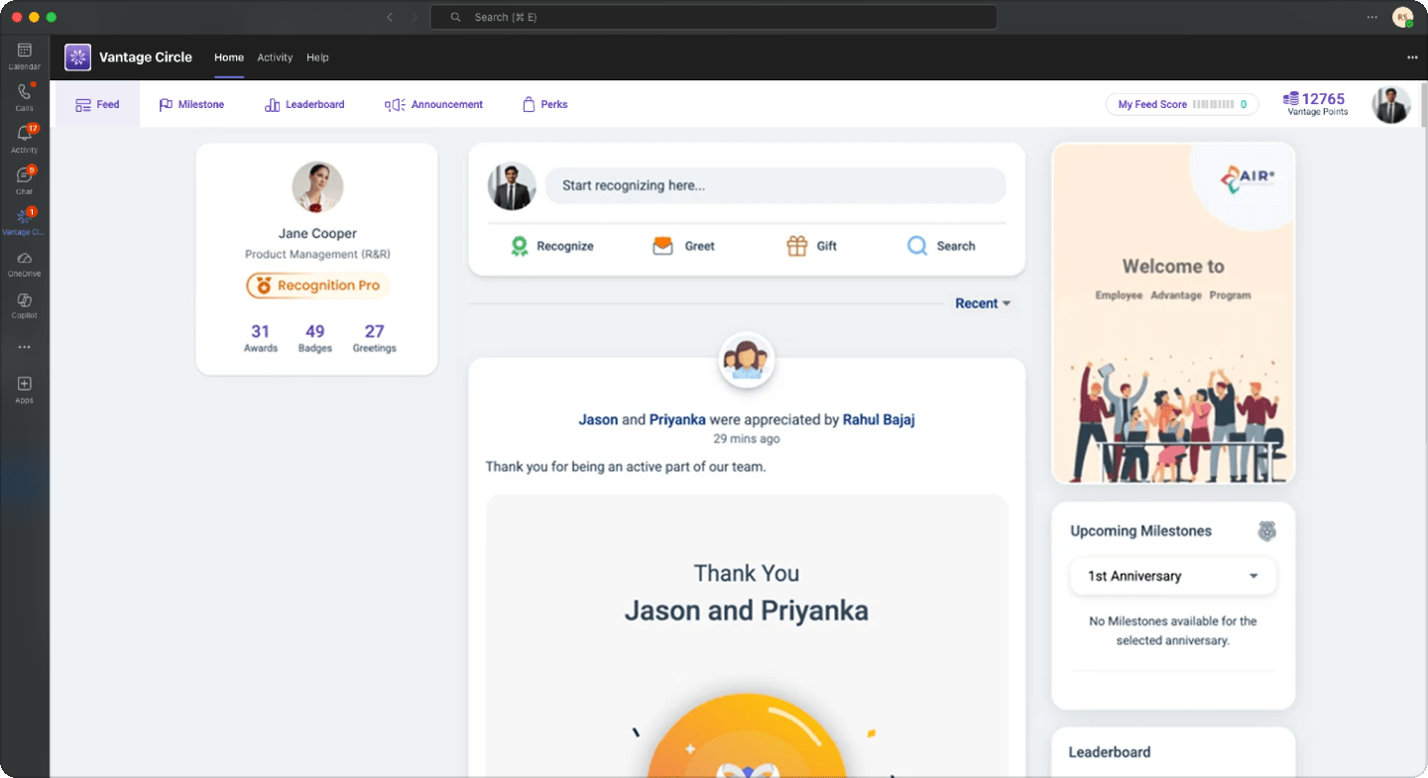This screenshot has width=1428, height=778.
Task: Select Vantage Circle app in sidebar
Action: point(24,221)
